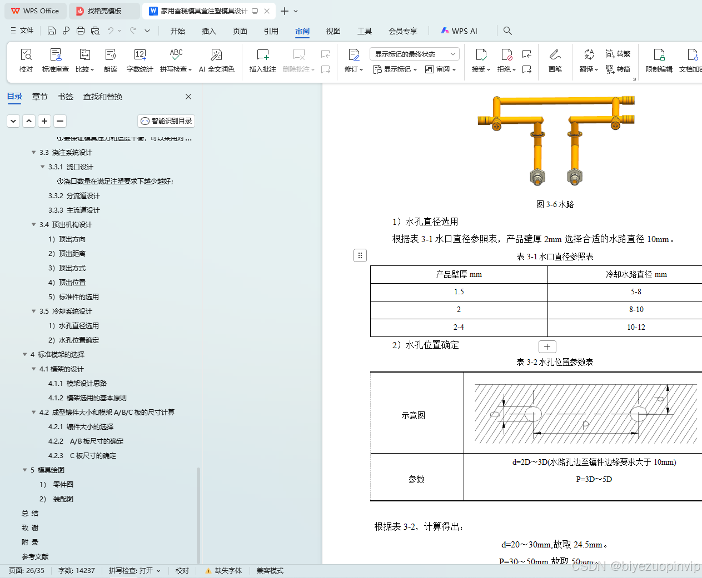702x578 pixels.
Task: Expand outline levels with the down-chevron button
Action: 14,121
